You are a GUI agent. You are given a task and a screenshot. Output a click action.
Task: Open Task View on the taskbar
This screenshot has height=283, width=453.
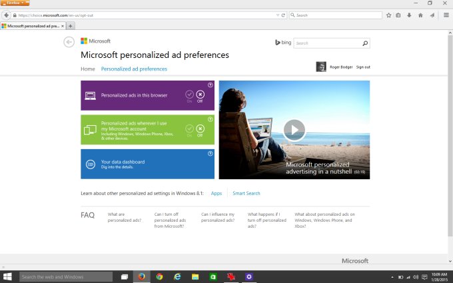tap(124, 276)
